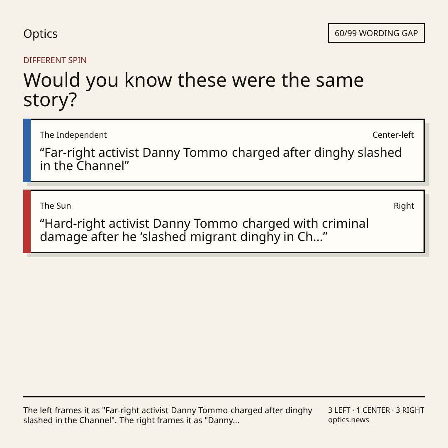Open The Sun headline card

pos(224,221)
